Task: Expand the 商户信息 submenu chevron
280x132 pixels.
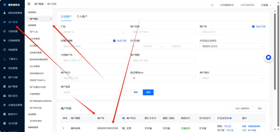Action: (51, 19)
